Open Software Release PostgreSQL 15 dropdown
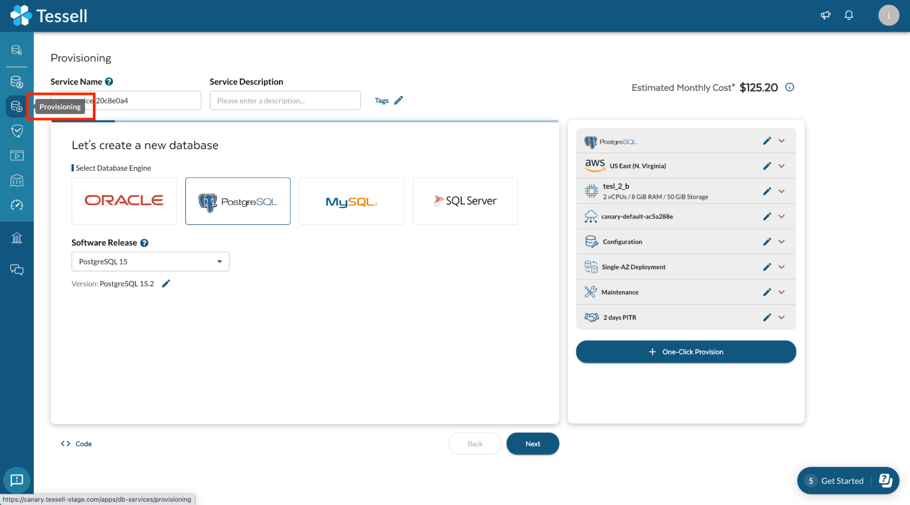910x505 pixels. click(x=150, y=261)
